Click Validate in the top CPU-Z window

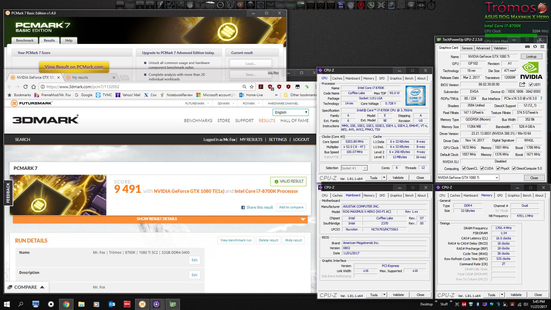coord(398,178)
